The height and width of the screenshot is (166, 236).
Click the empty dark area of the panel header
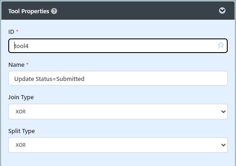pyautogui.click(x=137, y=11)
